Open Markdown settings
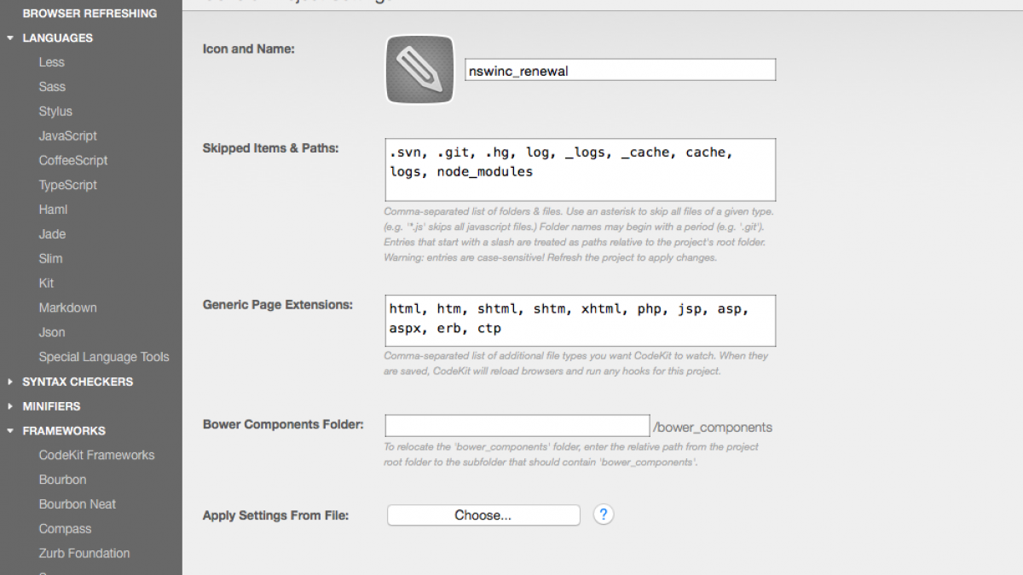This screenshot has height=575, width=1023. [67, 308]
